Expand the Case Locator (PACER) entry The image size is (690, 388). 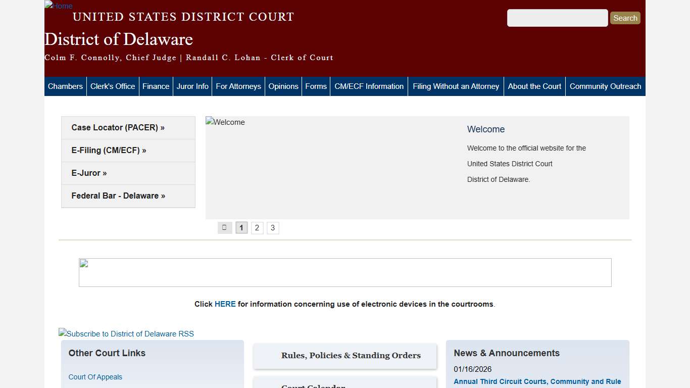click(118, 127)
